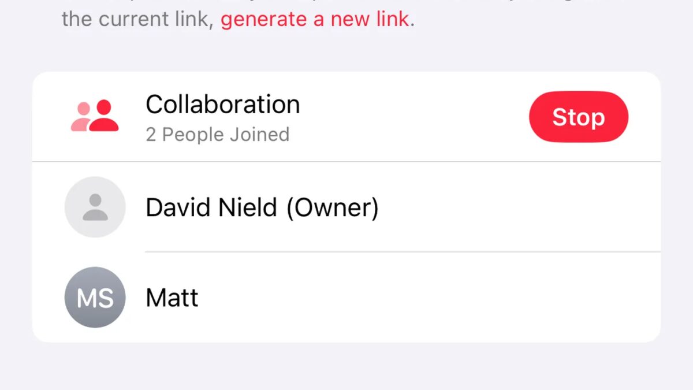Tap the name Matt in the list
Viewport: 693px width, 390px height.
pos(172,298)
